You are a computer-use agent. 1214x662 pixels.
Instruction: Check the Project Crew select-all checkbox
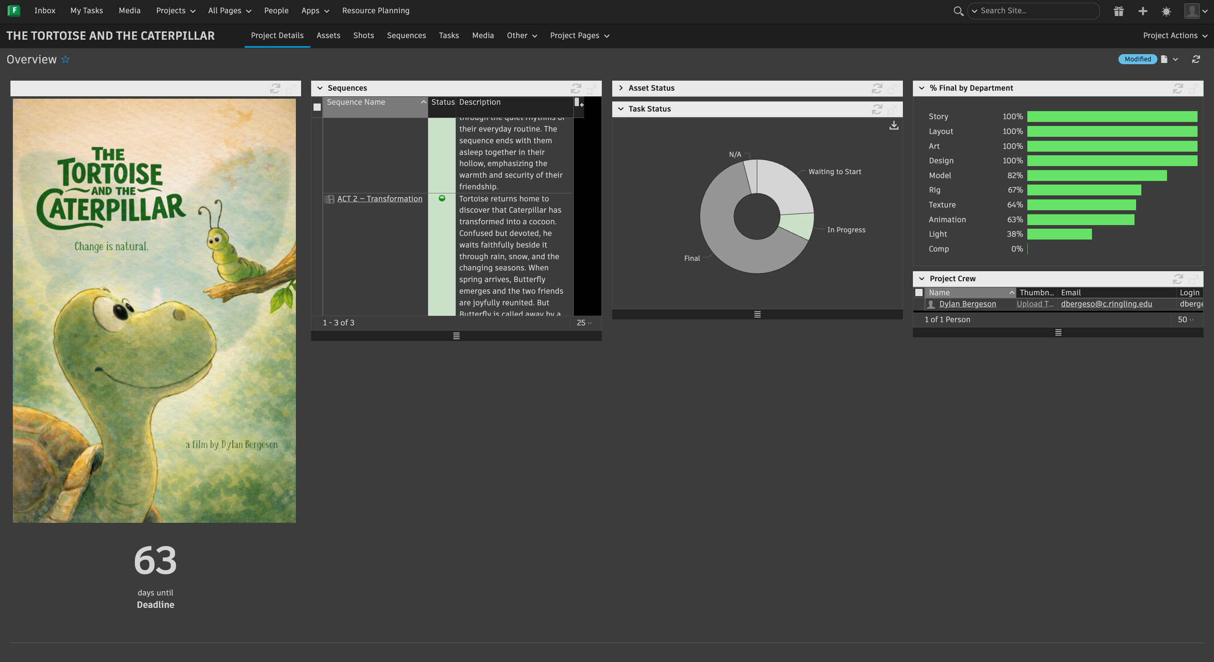click(x=919, y=293)
